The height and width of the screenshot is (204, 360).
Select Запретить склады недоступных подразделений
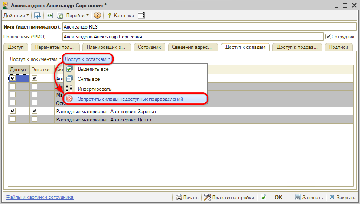pyautogui.click(x=130, y=99)
